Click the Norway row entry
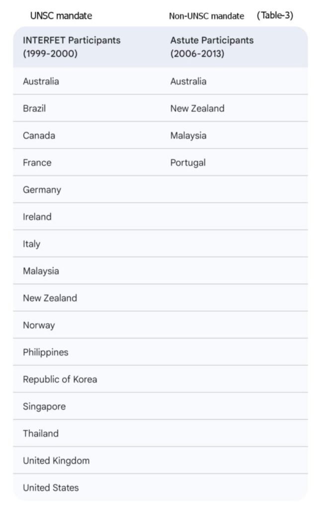The image size is (321, 510). click(39, 325)
